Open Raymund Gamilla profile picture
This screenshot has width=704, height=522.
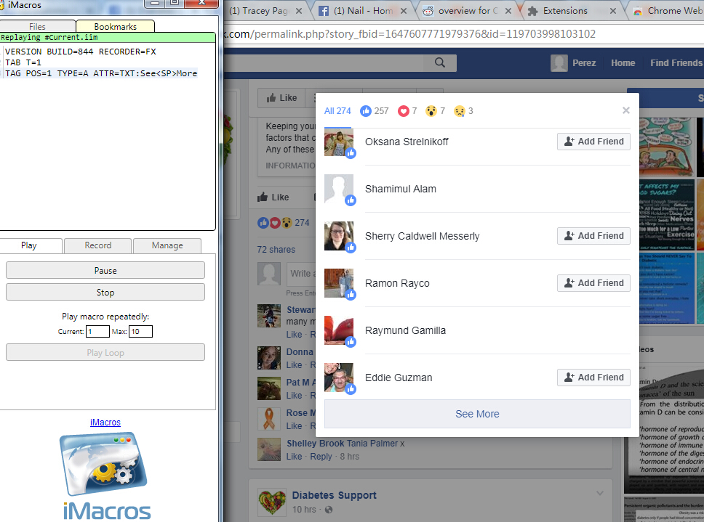point(339,330)
